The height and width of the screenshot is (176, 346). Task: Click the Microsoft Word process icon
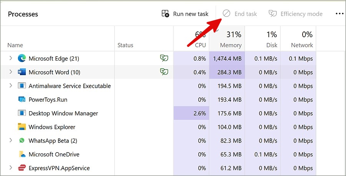point(22,72)
